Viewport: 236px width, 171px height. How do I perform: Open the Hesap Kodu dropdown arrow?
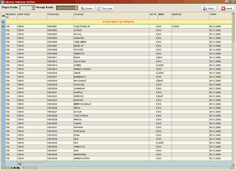click(76, 8)
